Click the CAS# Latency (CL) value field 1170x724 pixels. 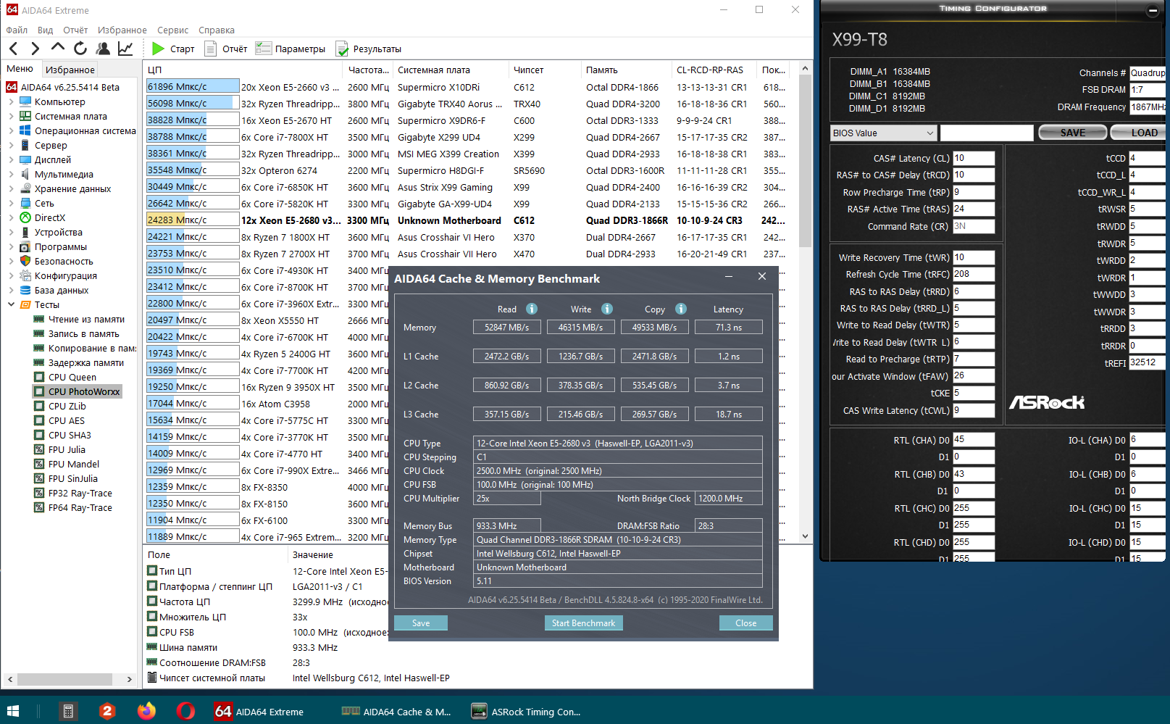click(974, 158)
